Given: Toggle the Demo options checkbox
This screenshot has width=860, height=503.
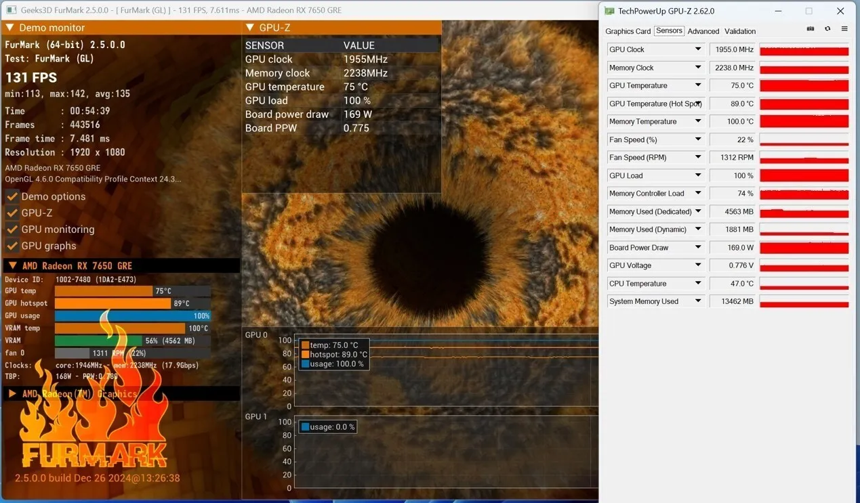Looking at the screenshot, I should pyautogui.click(x=12, y=196).
